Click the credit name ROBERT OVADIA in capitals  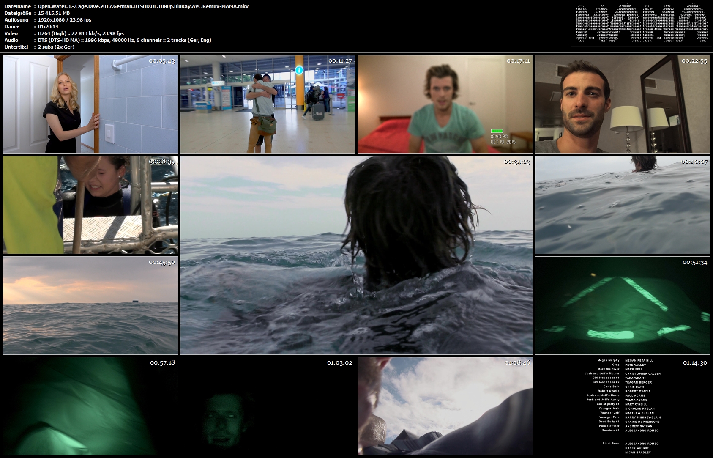[x=638, y=391]
